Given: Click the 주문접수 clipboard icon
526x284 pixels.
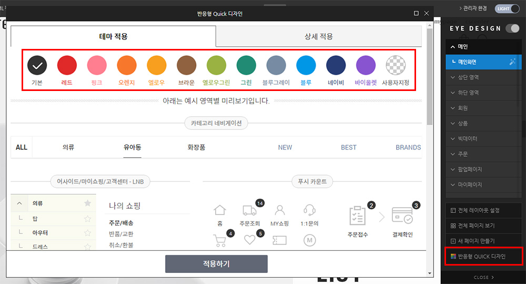Looking at the screenshot, I should click(x=358, y=215).
